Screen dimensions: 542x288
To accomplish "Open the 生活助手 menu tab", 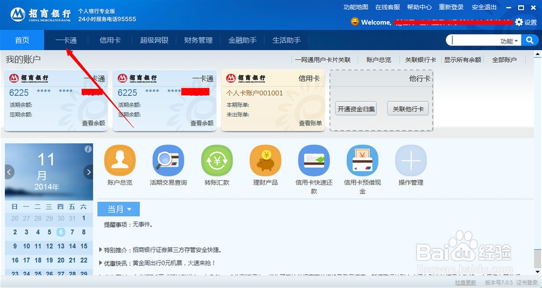I will tap(287, 40).
